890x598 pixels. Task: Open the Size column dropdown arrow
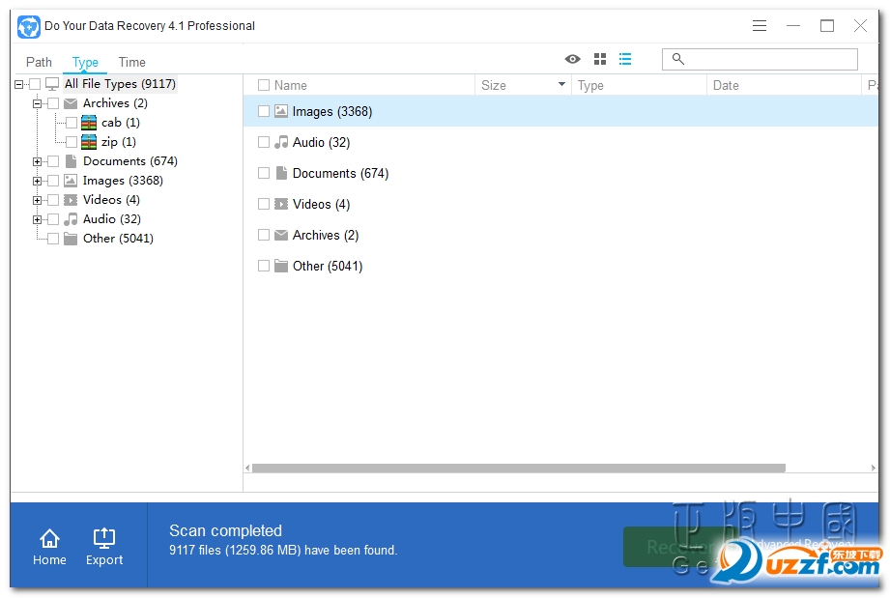[561, 85]
